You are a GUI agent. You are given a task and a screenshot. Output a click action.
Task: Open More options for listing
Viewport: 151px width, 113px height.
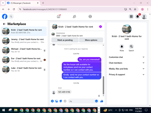click(91, 40)
